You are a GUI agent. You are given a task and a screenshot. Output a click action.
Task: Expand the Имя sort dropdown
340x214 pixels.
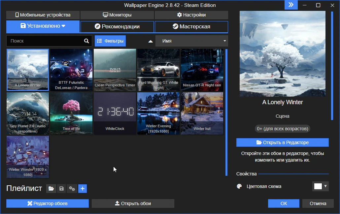click(x=192, y=41)
